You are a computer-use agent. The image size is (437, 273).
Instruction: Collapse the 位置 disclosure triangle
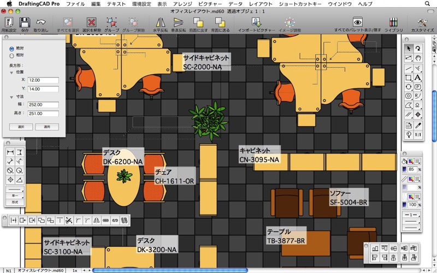(x=11, y=72)
